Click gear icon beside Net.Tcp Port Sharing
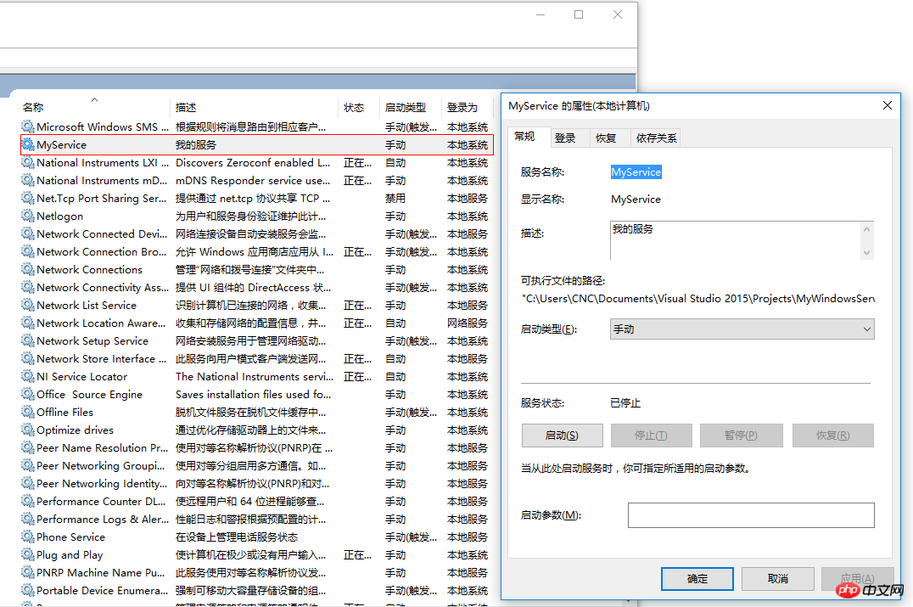The height and width of the screenshot is (607, 913). click(x=27, y=198)
